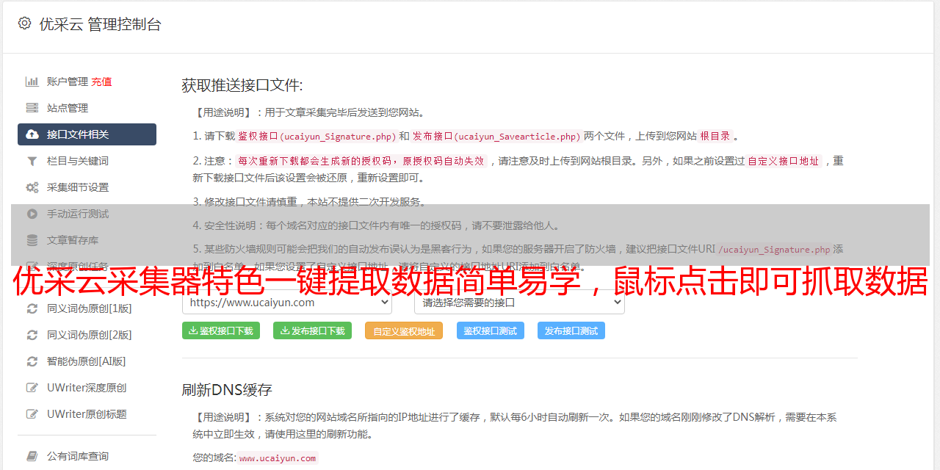The image size is (940, 470).
Task: Click the 发布接口(ucaiyun_Savearticle.php) code text
Action: point(496,136)
